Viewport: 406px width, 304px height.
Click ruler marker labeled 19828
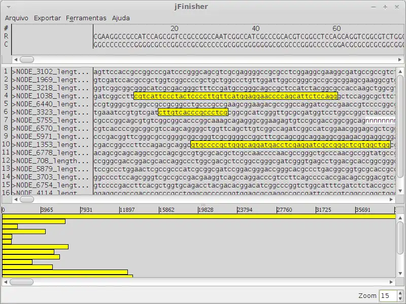click(x=206, y=210)
